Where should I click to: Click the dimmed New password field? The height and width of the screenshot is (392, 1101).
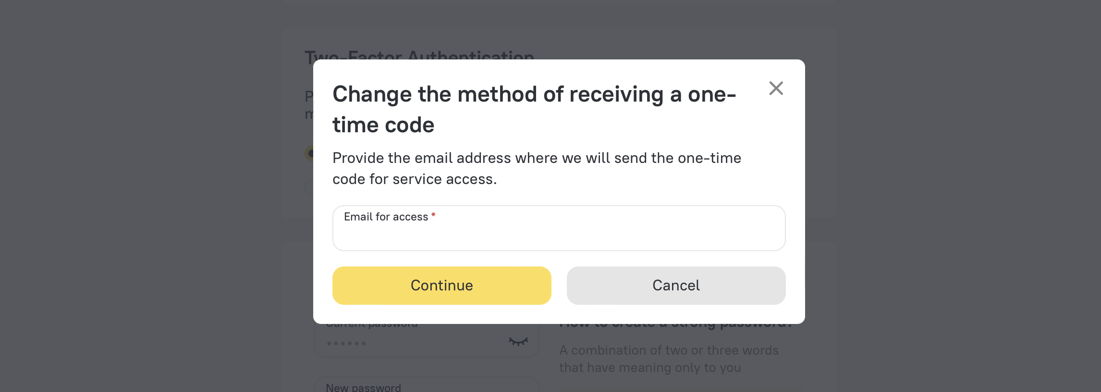pos(427,386)
